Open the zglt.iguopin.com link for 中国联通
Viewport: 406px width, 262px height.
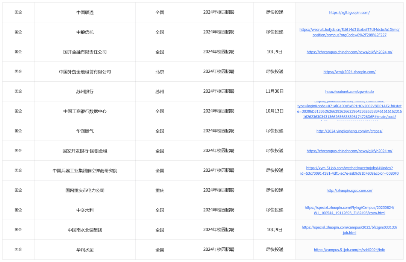click(349, 12)
